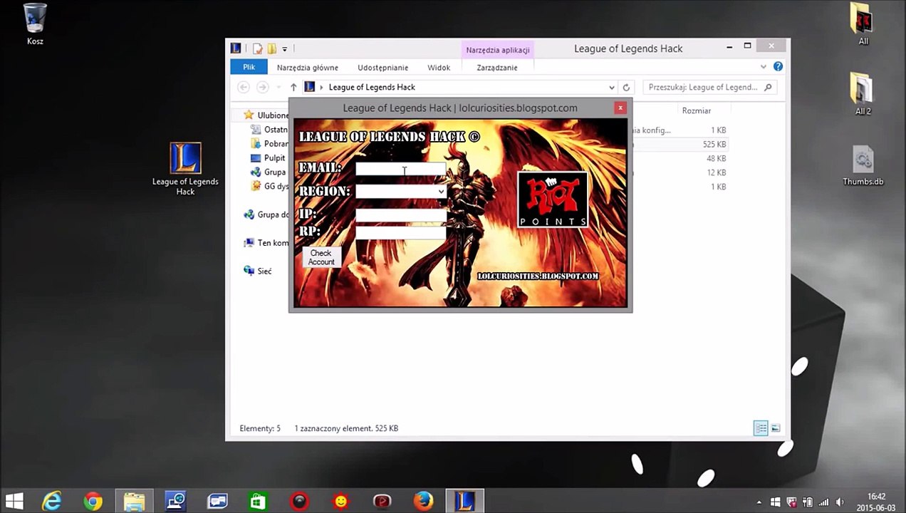The image size is (906, 513).
Task: Click New folder icon in quick access toolbar
Action: point(271,48)
